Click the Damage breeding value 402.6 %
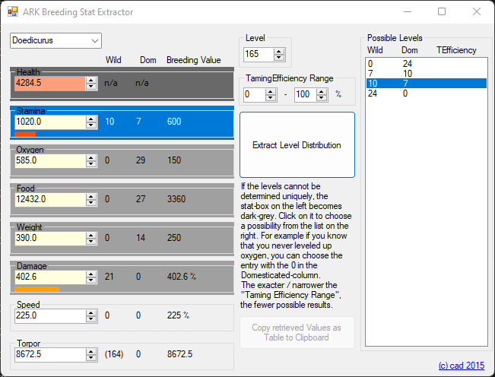Viewport: 495px width, 377px height. [x=182, y=277]
